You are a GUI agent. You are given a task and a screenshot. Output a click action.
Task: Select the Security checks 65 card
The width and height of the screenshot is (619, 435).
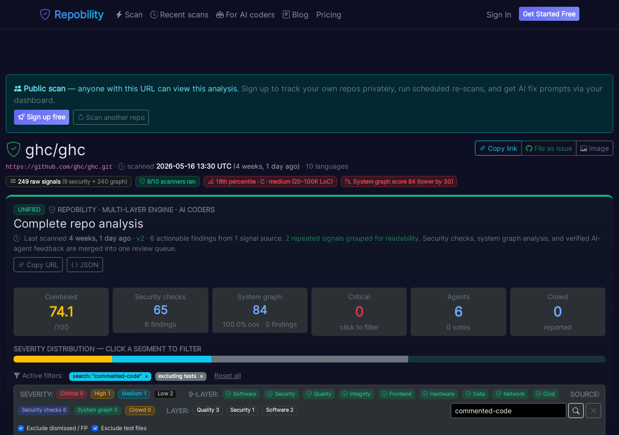161,310
